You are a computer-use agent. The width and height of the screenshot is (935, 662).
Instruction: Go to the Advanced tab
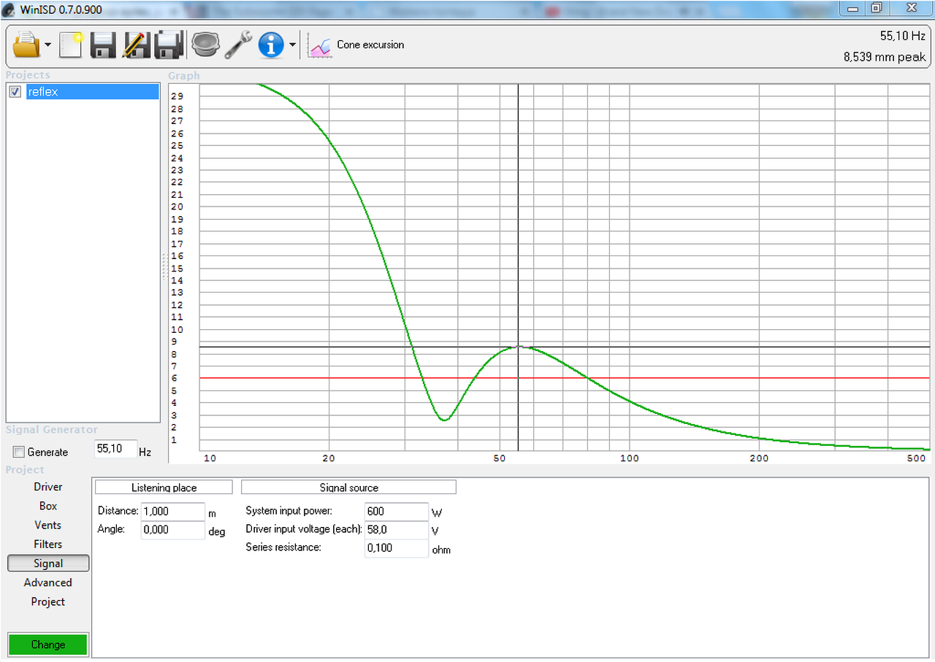coord(48,582)
